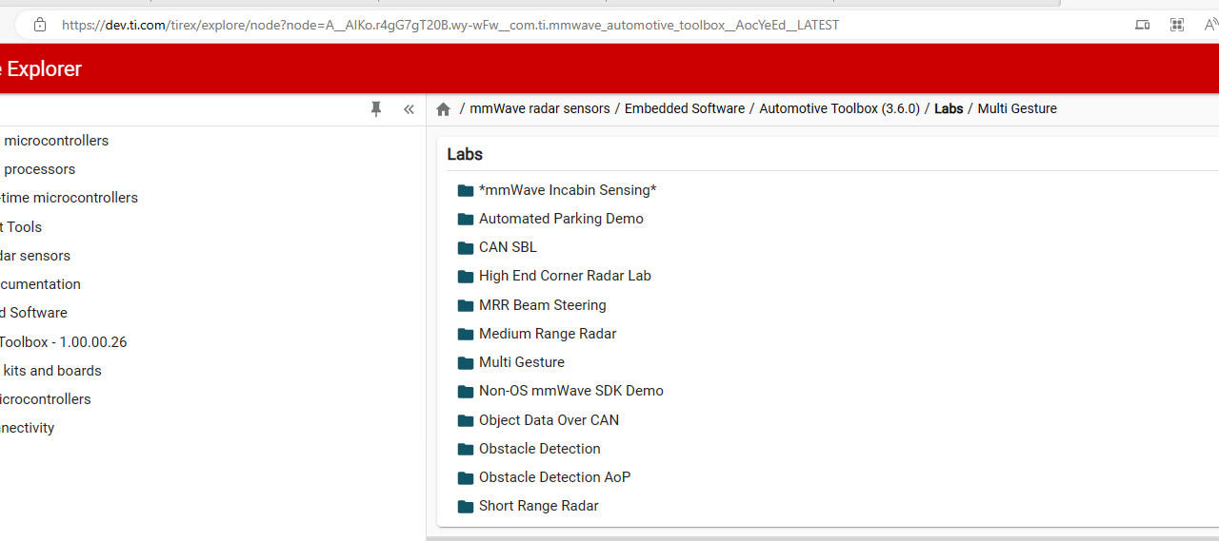The image size is (1219, 541).
Task: Open the Object Data Over CAN lab
Action: point(549,420)
